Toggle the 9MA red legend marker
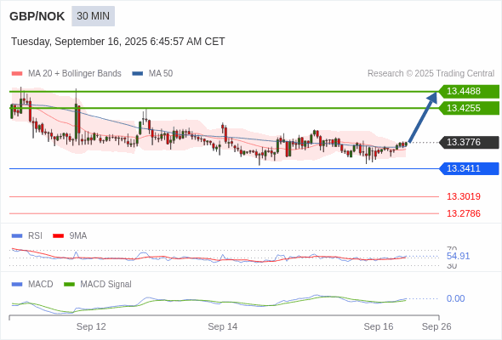 [x=58, y=236]
